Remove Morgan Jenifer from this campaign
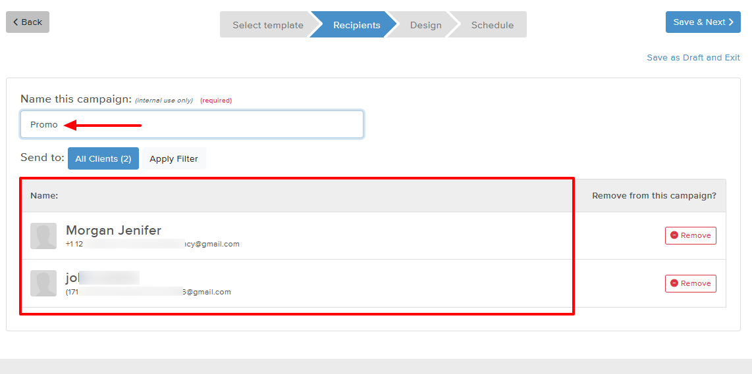The width and height of the screenshot is (752, 374). click(x=690, y=235)
